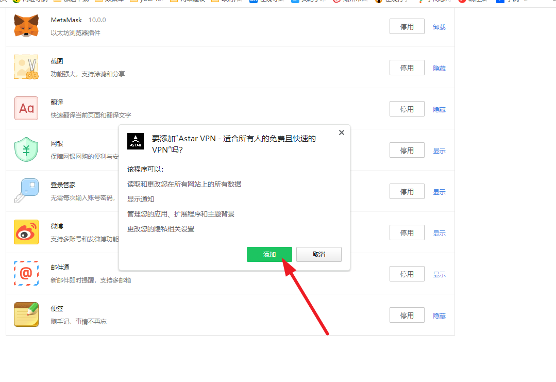This screenshot has height=382, width=556.
Task: Click the MetaMask fox icon
Action: tap(26, 26)
